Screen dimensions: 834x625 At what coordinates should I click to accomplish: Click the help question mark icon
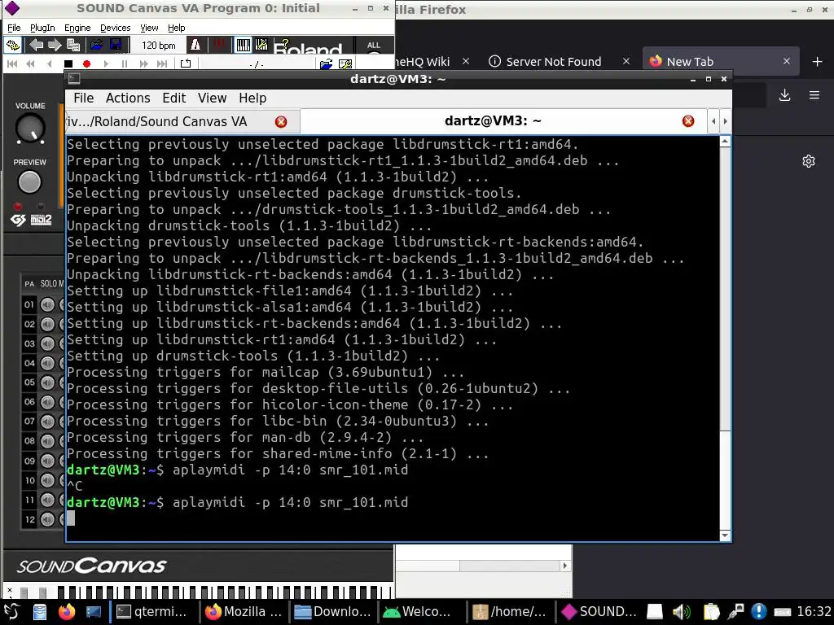pos(284,44)
